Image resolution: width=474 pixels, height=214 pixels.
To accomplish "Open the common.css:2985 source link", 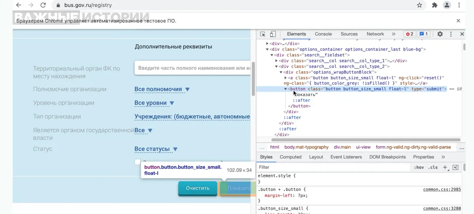I will (x=442, y=190).
